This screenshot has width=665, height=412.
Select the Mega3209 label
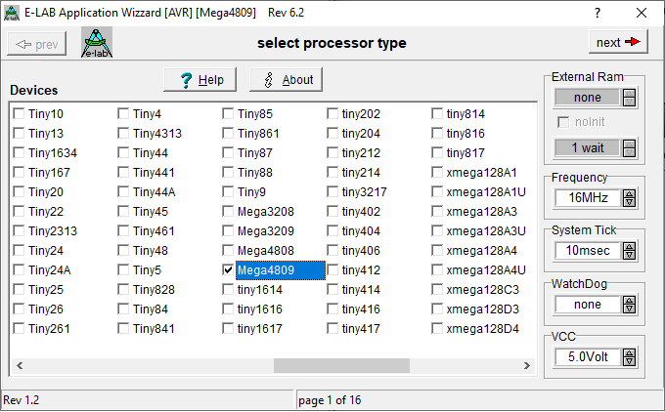coord(265,231)
